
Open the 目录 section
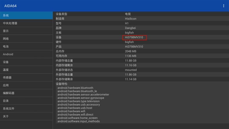click(x=26, y=101)
